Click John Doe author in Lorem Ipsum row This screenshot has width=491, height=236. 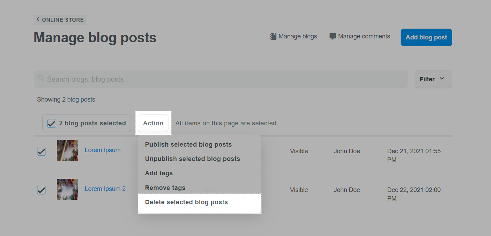point(347,151)
